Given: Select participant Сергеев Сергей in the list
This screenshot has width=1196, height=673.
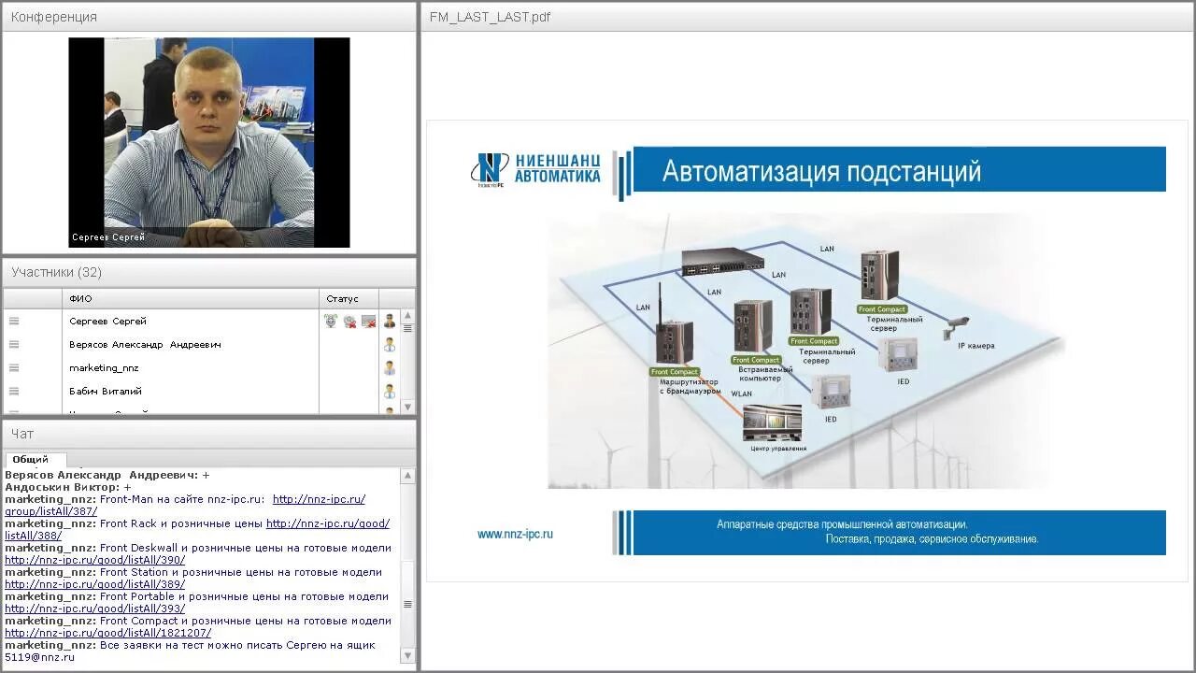Looking at the screenshot, I should click(107, 321).
